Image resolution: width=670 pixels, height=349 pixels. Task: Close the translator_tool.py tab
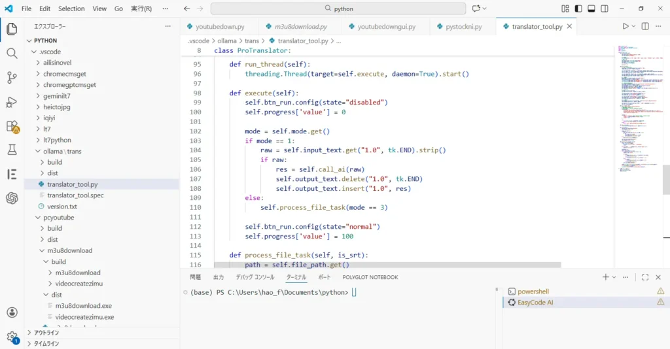570,26
